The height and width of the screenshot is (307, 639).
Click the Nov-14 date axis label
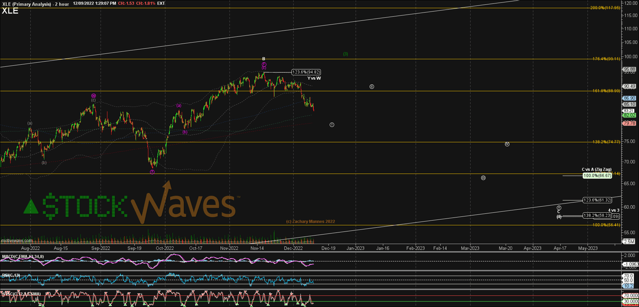[258, 248]
